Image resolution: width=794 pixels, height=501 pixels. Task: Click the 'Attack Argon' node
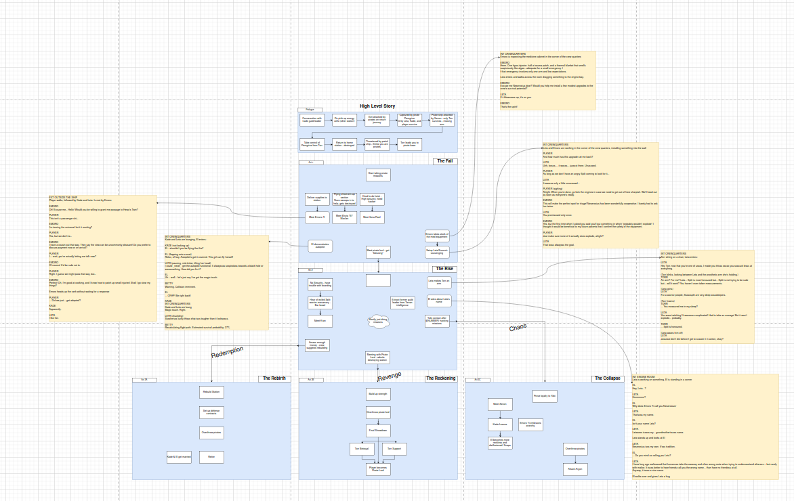pos(575,469)
